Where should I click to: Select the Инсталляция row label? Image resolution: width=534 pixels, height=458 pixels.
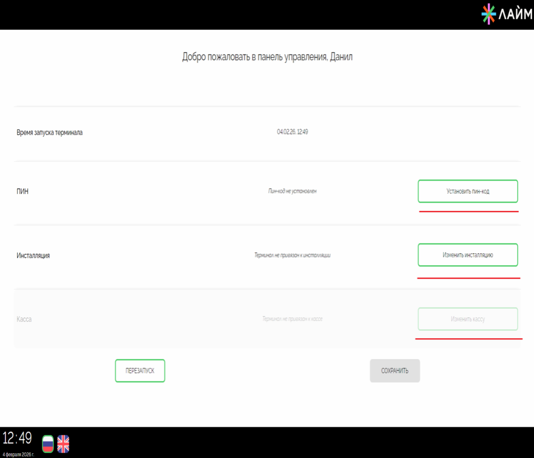[33, 255]
